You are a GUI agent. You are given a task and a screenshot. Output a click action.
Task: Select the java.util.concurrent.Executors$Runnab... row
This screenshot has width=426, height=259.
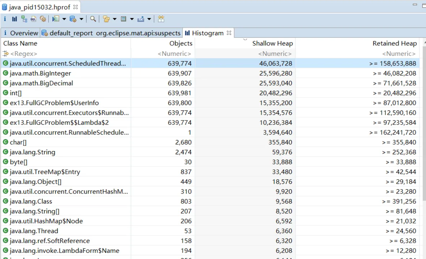pyautogui.click(x=210, y=112)
